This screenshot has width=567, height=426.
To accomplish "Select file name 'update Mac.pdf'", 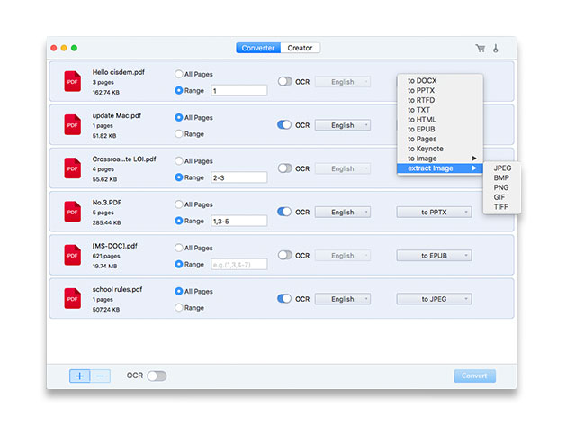I will pos(116,115).
